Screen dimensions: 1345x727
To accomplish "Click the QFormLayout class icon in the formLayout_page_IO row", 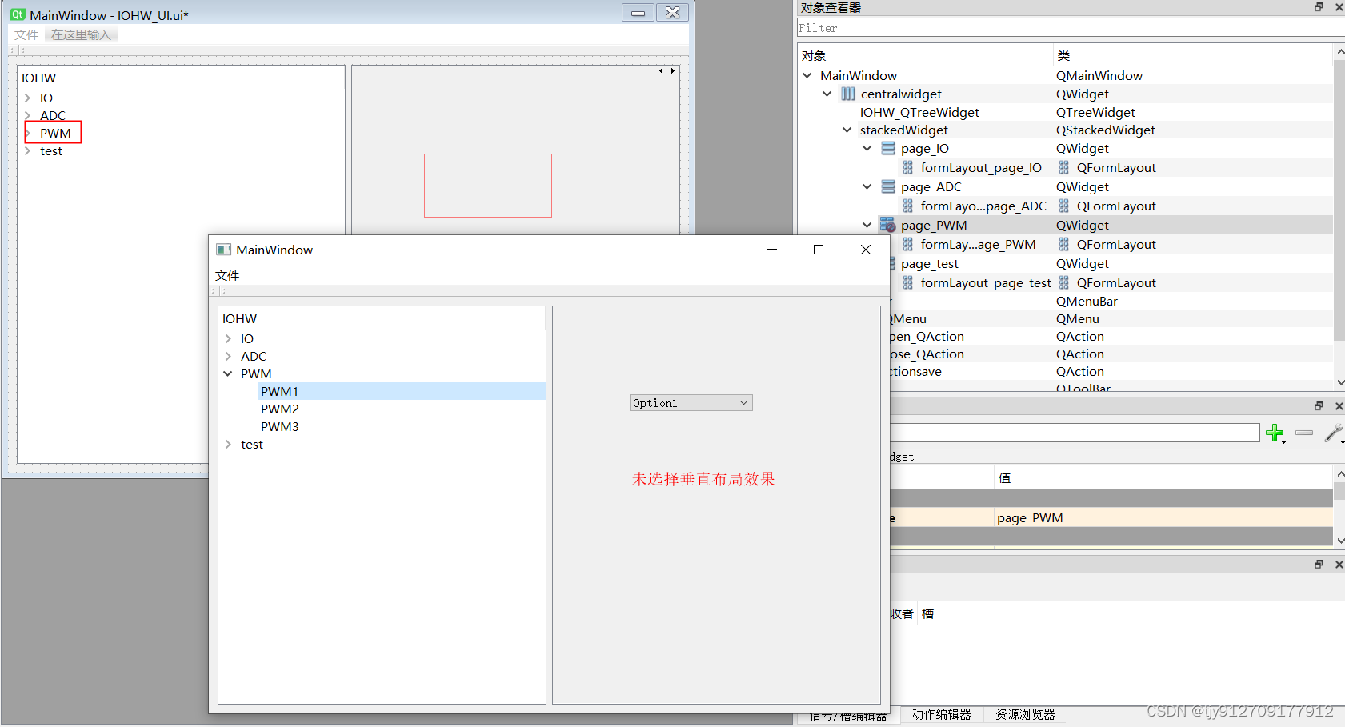I will click(1064, 167).
